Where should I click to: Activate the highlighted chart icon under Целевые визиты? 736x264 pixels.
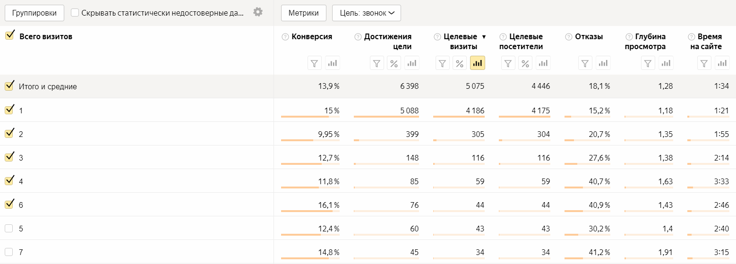pyautogui.click(x=478, y=63)
